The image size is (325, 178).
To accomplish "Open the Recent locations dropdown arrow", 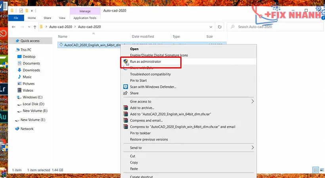I will 28,27.
